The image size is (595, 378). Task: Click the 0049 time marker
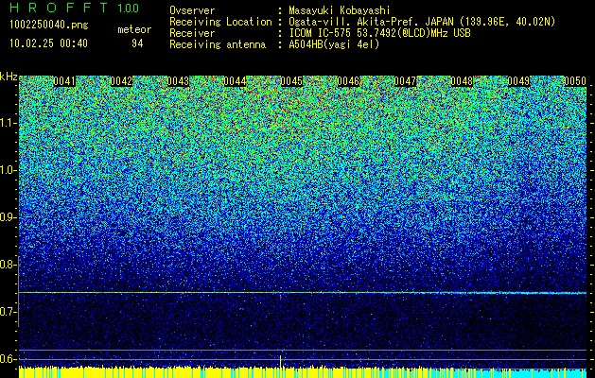518,81
